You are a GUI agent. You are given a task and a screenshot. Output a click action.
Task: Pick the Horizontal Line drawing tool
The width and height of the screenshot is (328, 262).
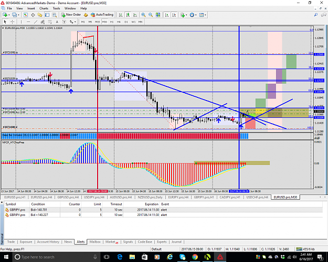(28, 21)
